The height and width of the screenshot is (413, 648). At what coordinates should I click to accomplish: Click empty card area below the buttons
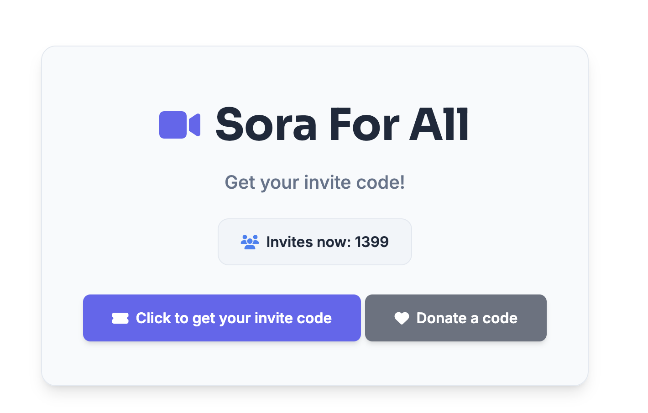coord(315,364)
